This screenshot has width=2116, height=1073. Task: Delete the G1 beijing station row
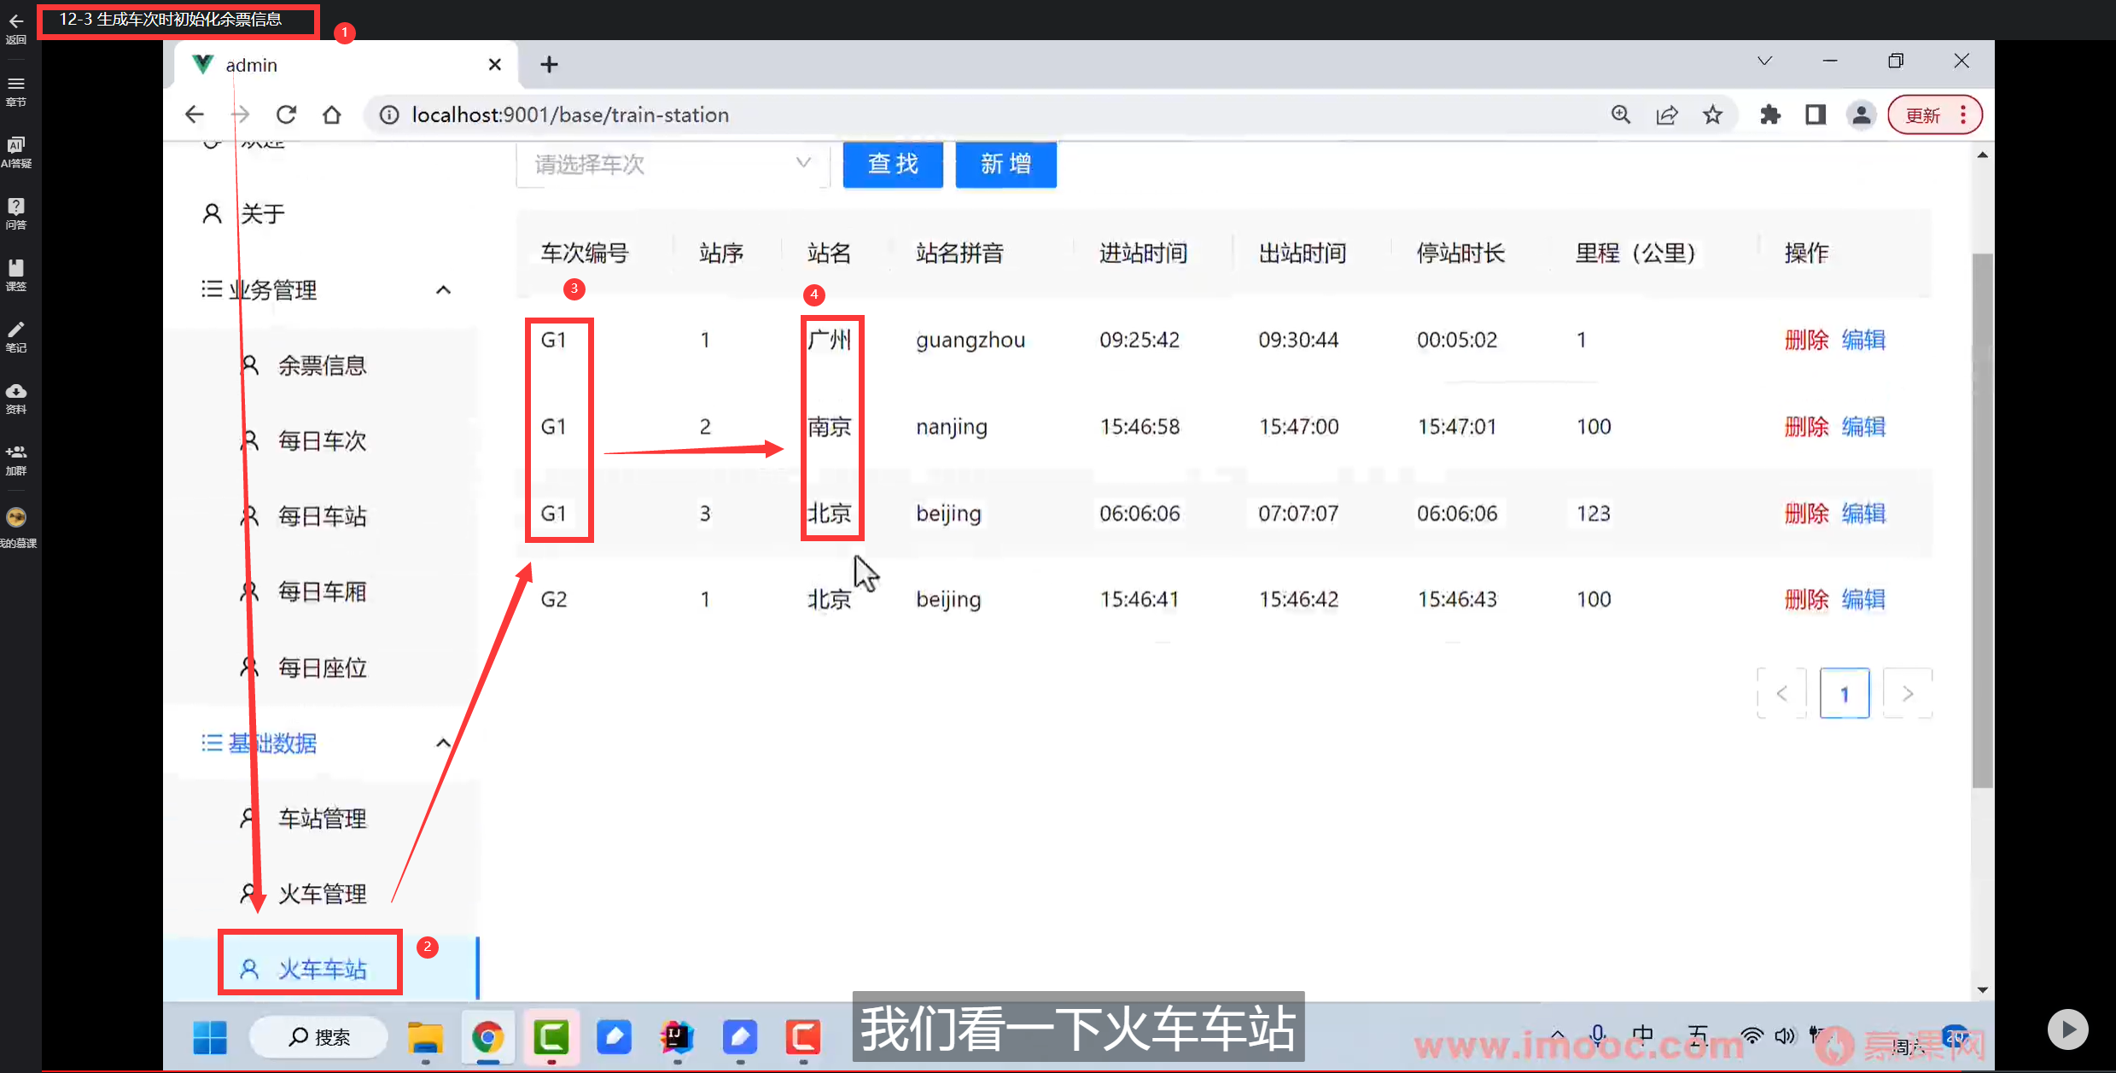click(x=1806, y=513)
